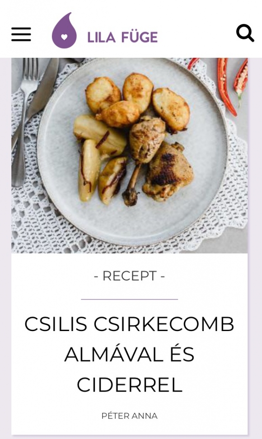Click the browned chicken thigh on the plate

click(168, 172)
